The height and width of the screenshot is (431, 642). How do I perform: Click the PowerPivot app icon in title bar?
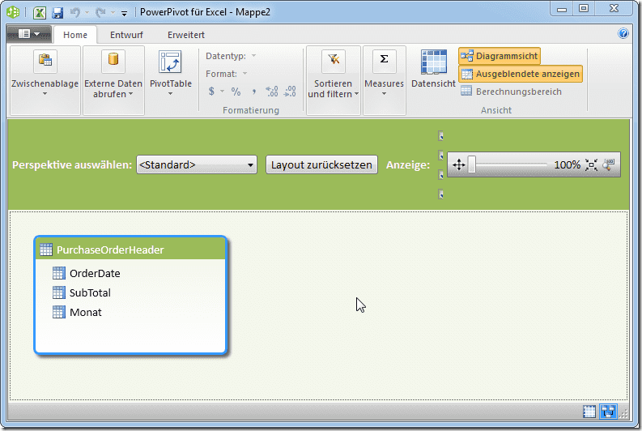[x=13, y=12]
